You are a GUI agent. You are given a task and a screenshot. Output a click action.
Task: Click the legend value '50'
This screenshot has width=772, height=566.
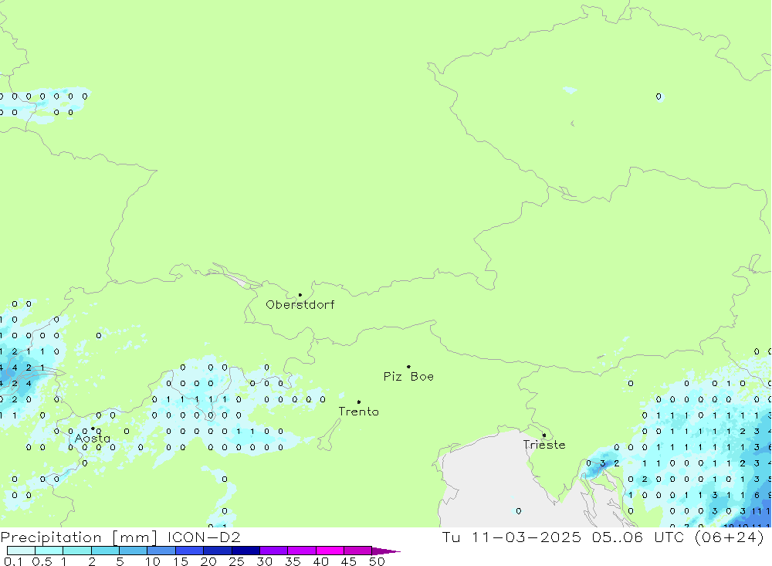[377, 561]
